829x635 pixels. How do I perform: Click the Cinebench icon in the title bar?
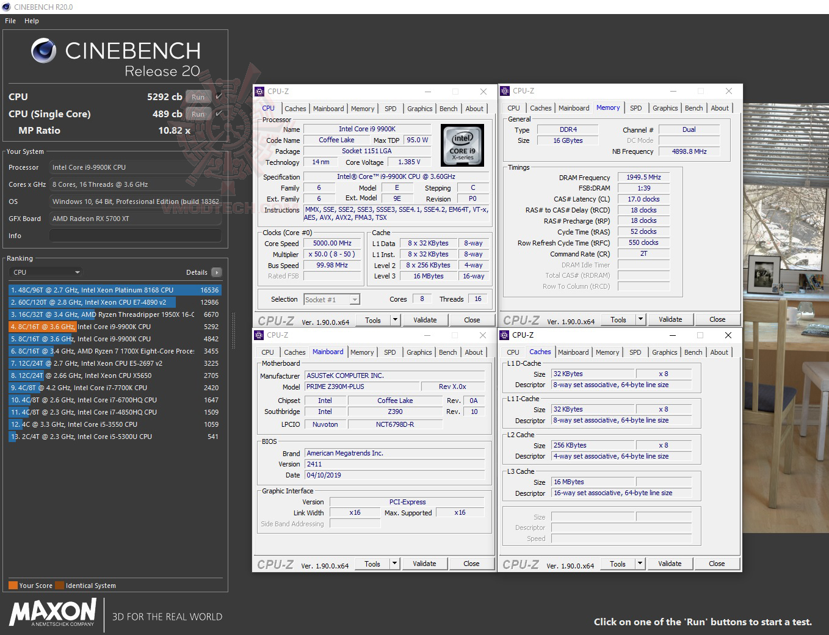coord(5,7)
